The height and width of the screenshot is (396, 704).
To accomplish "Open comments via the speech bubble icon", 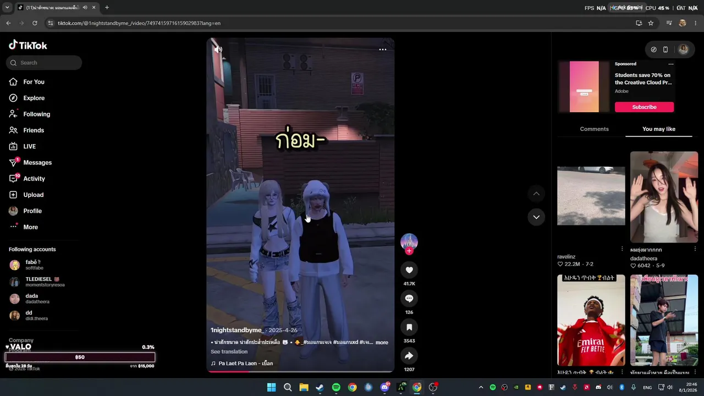I will tap(409, 299).
